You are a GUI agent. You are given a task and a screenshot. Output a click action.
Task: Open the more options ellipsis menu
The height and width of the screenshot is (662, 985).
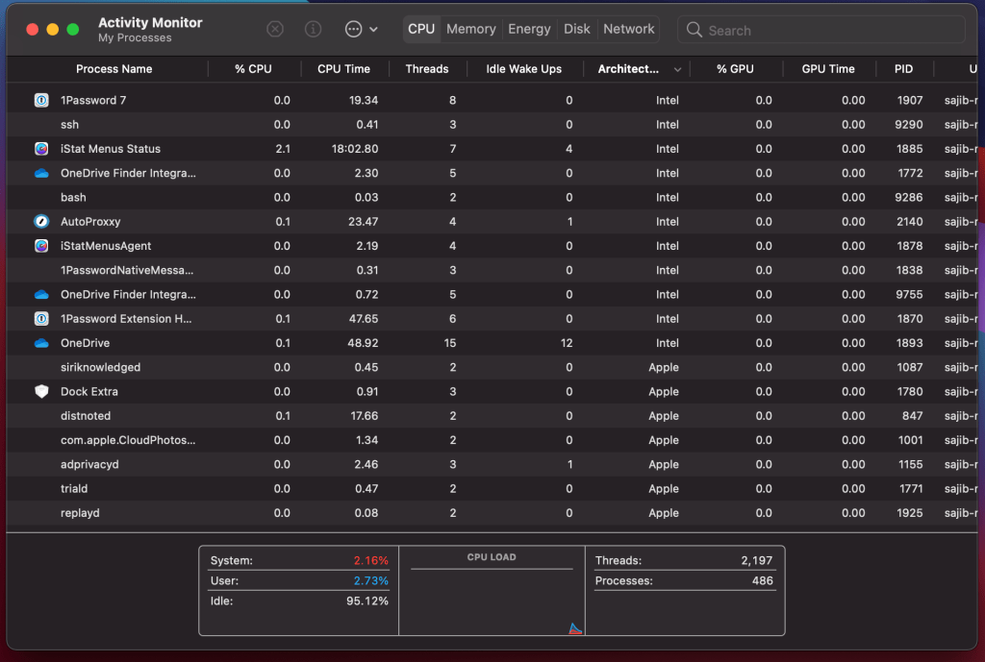(362, 29)
